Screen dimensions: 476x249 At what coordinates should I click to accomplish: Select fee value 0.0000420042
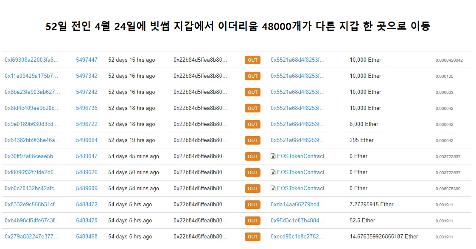click(x=449, y=60)
